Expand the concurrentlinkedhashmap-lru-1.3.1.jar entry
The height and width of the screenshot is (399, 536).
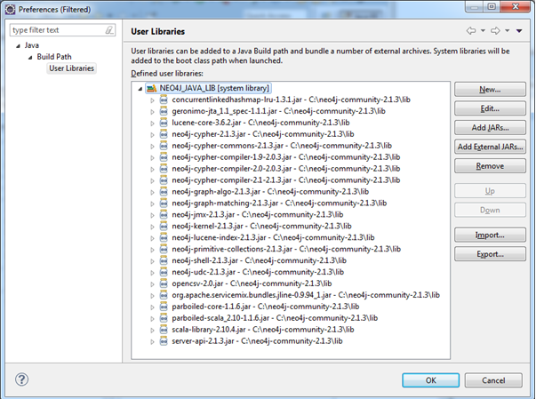click(x=152, y=100)
